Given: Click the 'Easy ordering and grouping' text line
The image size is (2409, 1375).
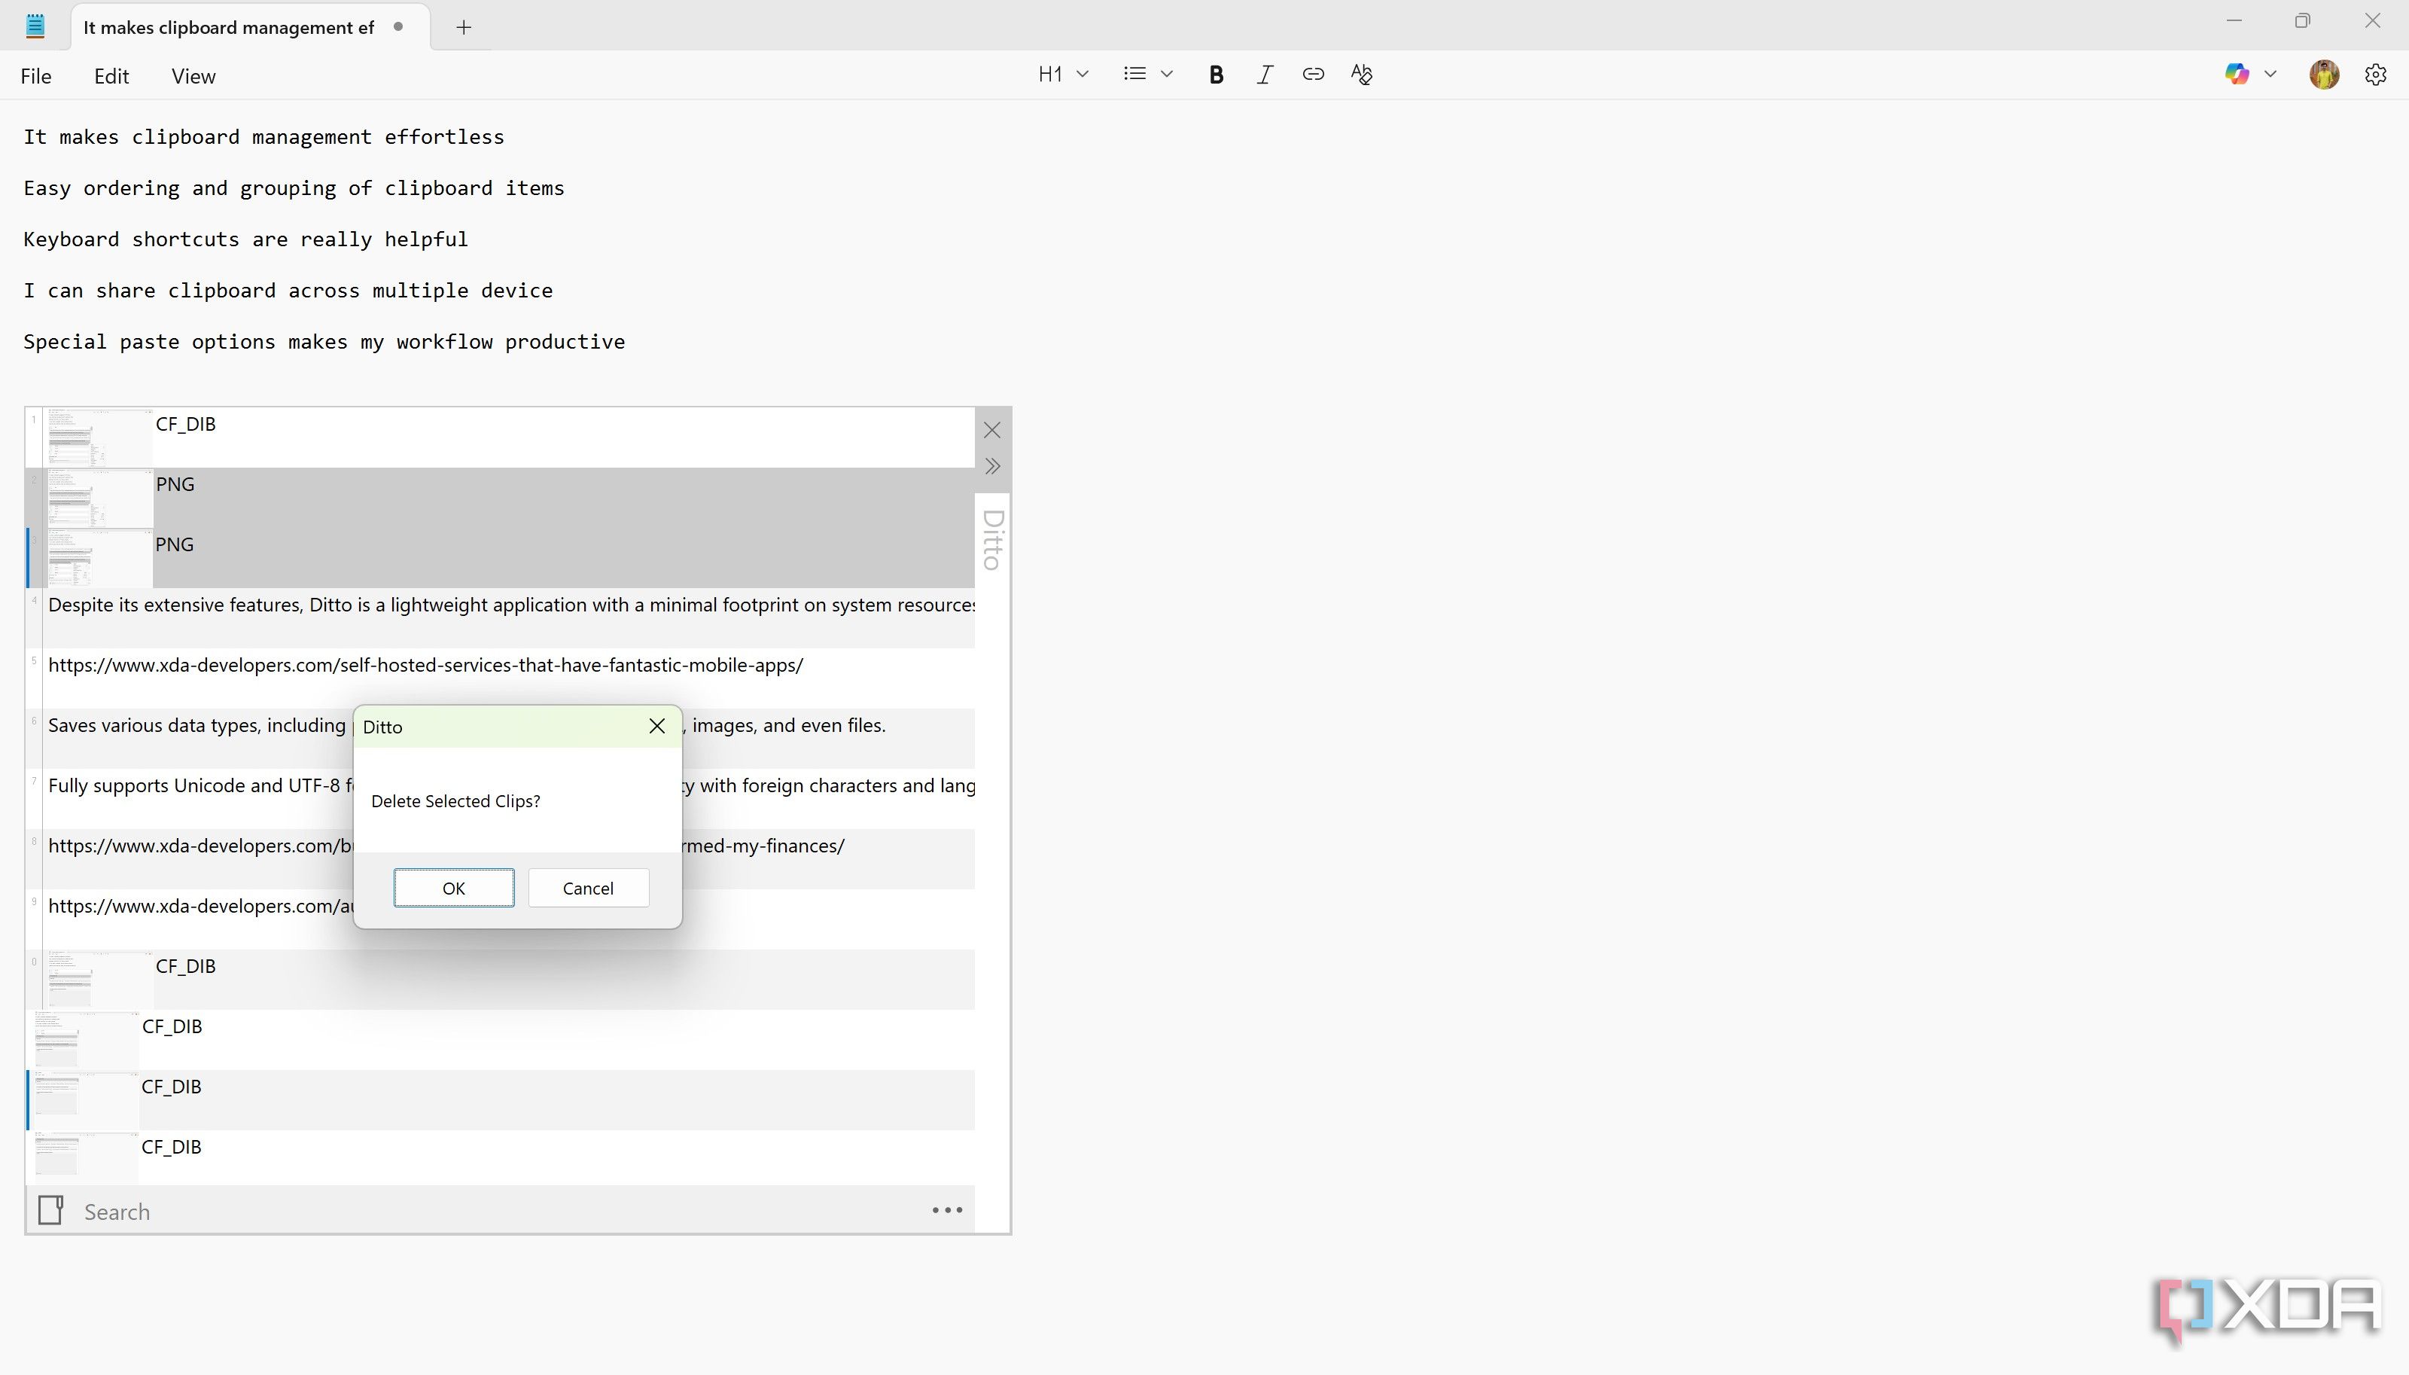Looking at the screenshot, I should [x=294, y=189].
